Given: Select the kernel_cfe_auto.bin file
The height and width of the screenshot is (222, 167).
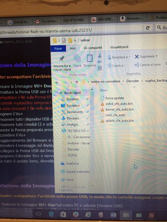Looking at the screenshot, I should click(117, 109).
